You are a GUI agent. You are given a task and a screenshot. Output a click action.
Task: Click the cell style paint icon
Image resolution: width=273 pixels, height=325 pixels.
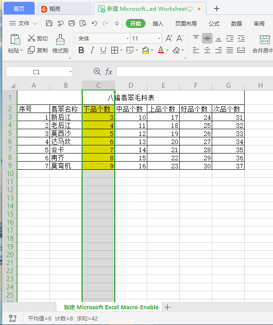tap(130, 50)
